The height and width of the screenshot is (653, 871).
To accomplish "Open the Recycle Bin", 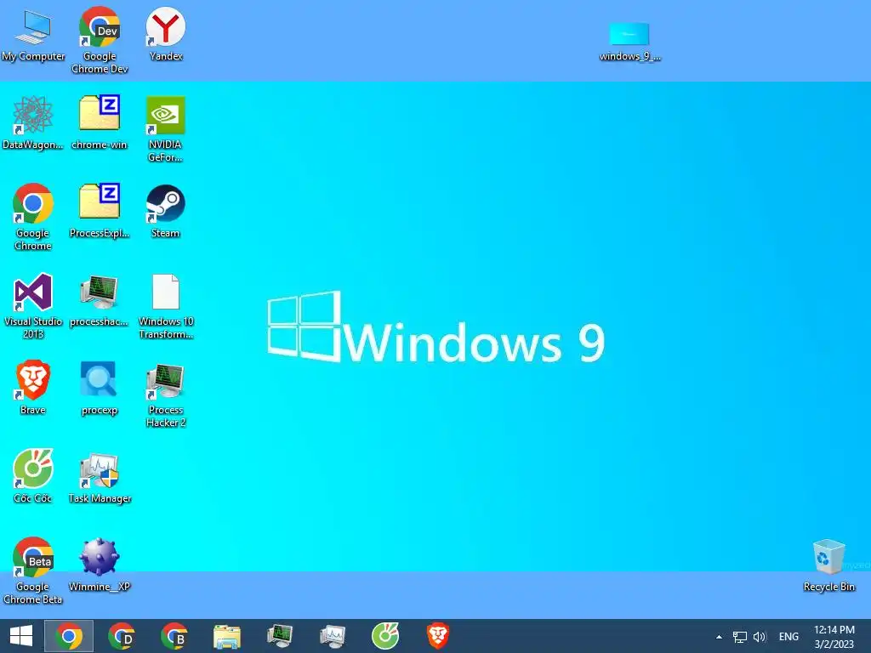I will pos(828,565).
